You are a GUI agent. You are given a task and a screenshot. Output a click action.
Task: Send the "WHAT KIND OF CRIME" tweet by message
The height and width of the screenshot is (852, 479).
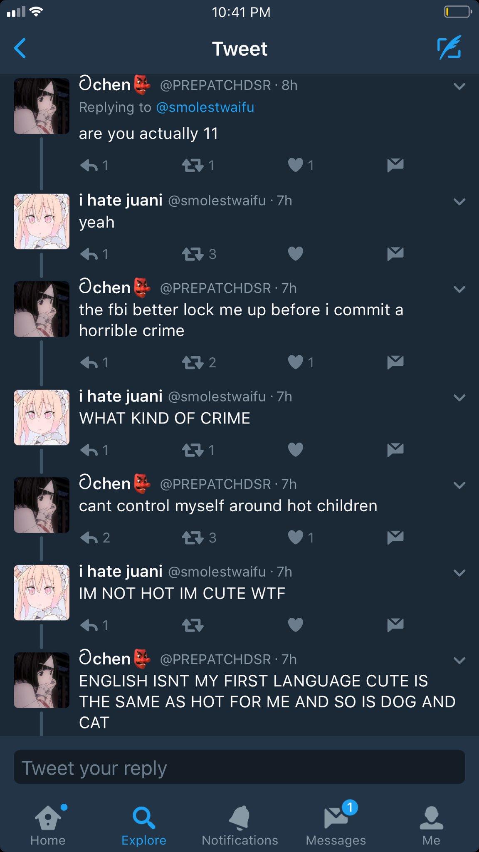pyautogui.click(x=395, y=450)
